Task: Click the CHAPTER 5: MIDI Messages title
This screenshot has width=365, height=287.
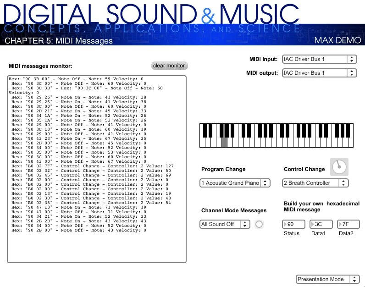Action: click(59, 41)
